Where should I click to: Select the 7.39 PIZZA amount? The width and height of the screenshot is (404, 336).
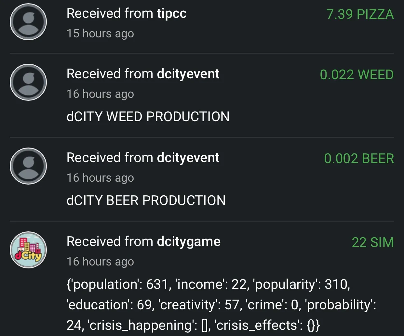click(x=360, y=14)
